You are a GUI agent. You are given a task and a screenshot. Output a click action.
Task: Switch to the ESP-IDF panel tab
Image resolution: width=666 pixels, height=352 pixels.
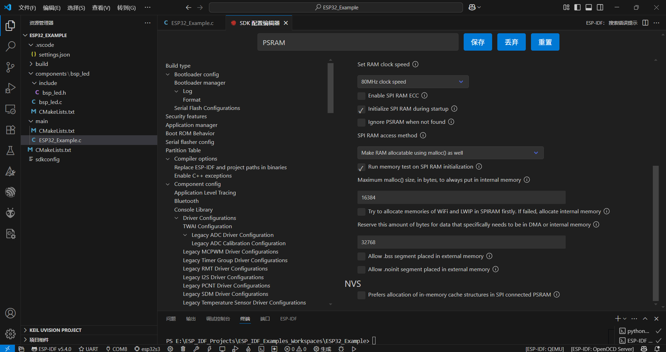[x=288, y=319]
